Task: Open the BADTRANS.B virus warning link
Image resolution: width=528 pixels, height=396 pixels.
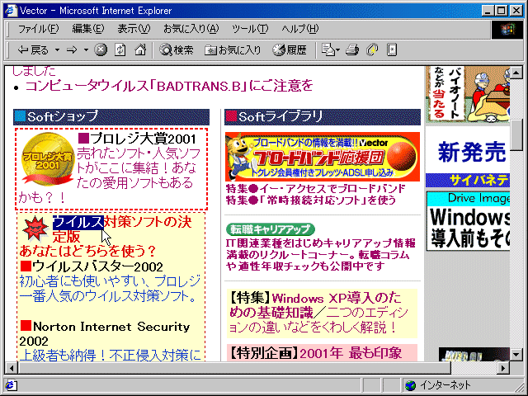Action: click(169, 86)
